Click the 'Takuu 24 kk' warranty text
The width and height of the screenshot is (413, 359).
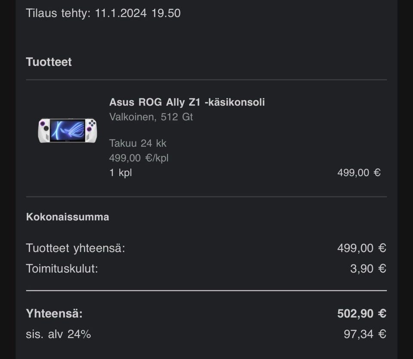tap(138, 143)
